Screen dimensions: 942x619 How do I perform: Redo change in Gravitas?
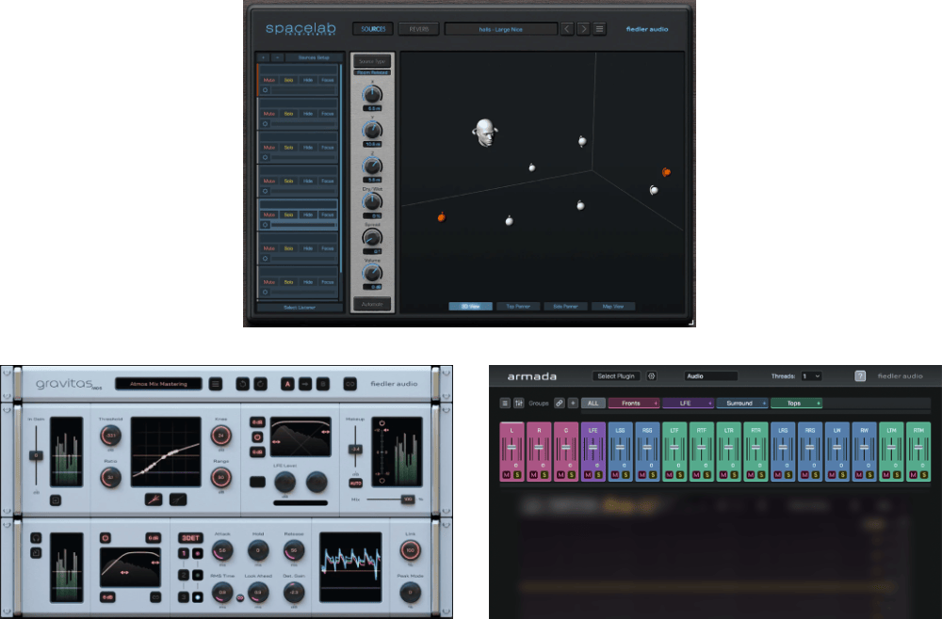point(260,384)
